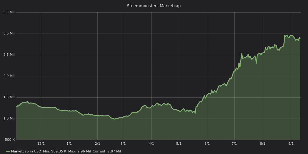Click the 2.0 Mil y-axis label
Screen dimensions: 308x154
[9, 76]
